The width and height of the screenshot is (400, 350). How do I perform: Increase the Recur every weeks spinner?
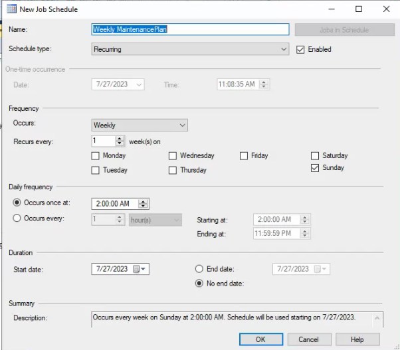coord(120,138)
